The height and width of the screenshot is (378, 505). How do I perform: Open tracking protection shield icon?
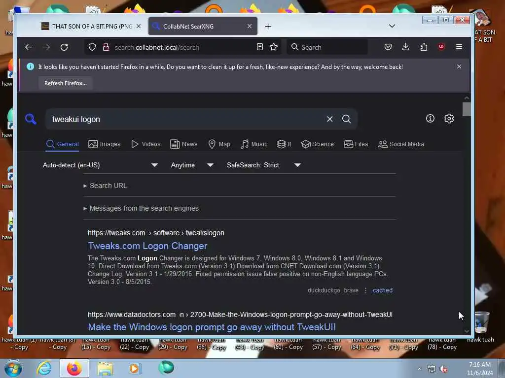(x=92, y=47)
